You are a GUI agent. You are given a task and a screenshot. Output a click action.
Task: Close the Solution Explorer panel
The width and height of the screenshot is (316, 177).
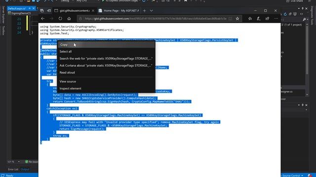[x=306, y=8]
